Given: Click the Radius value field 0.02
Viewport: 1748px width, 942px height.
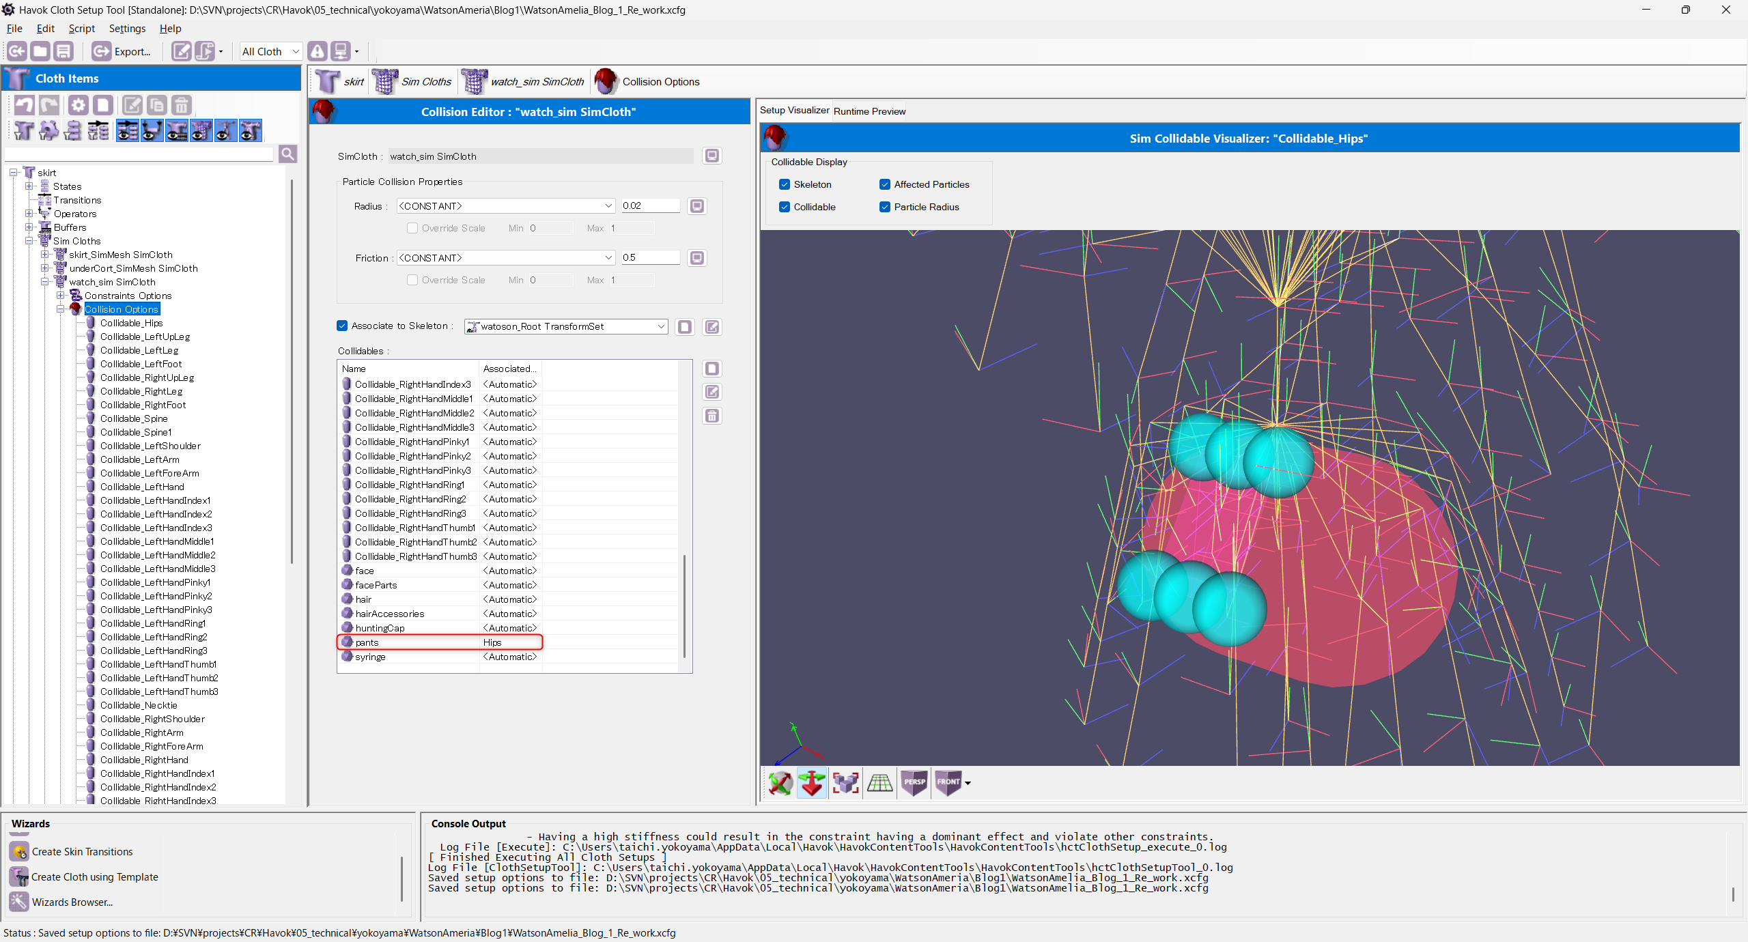Looking at the screenshot, I should 650,205.
